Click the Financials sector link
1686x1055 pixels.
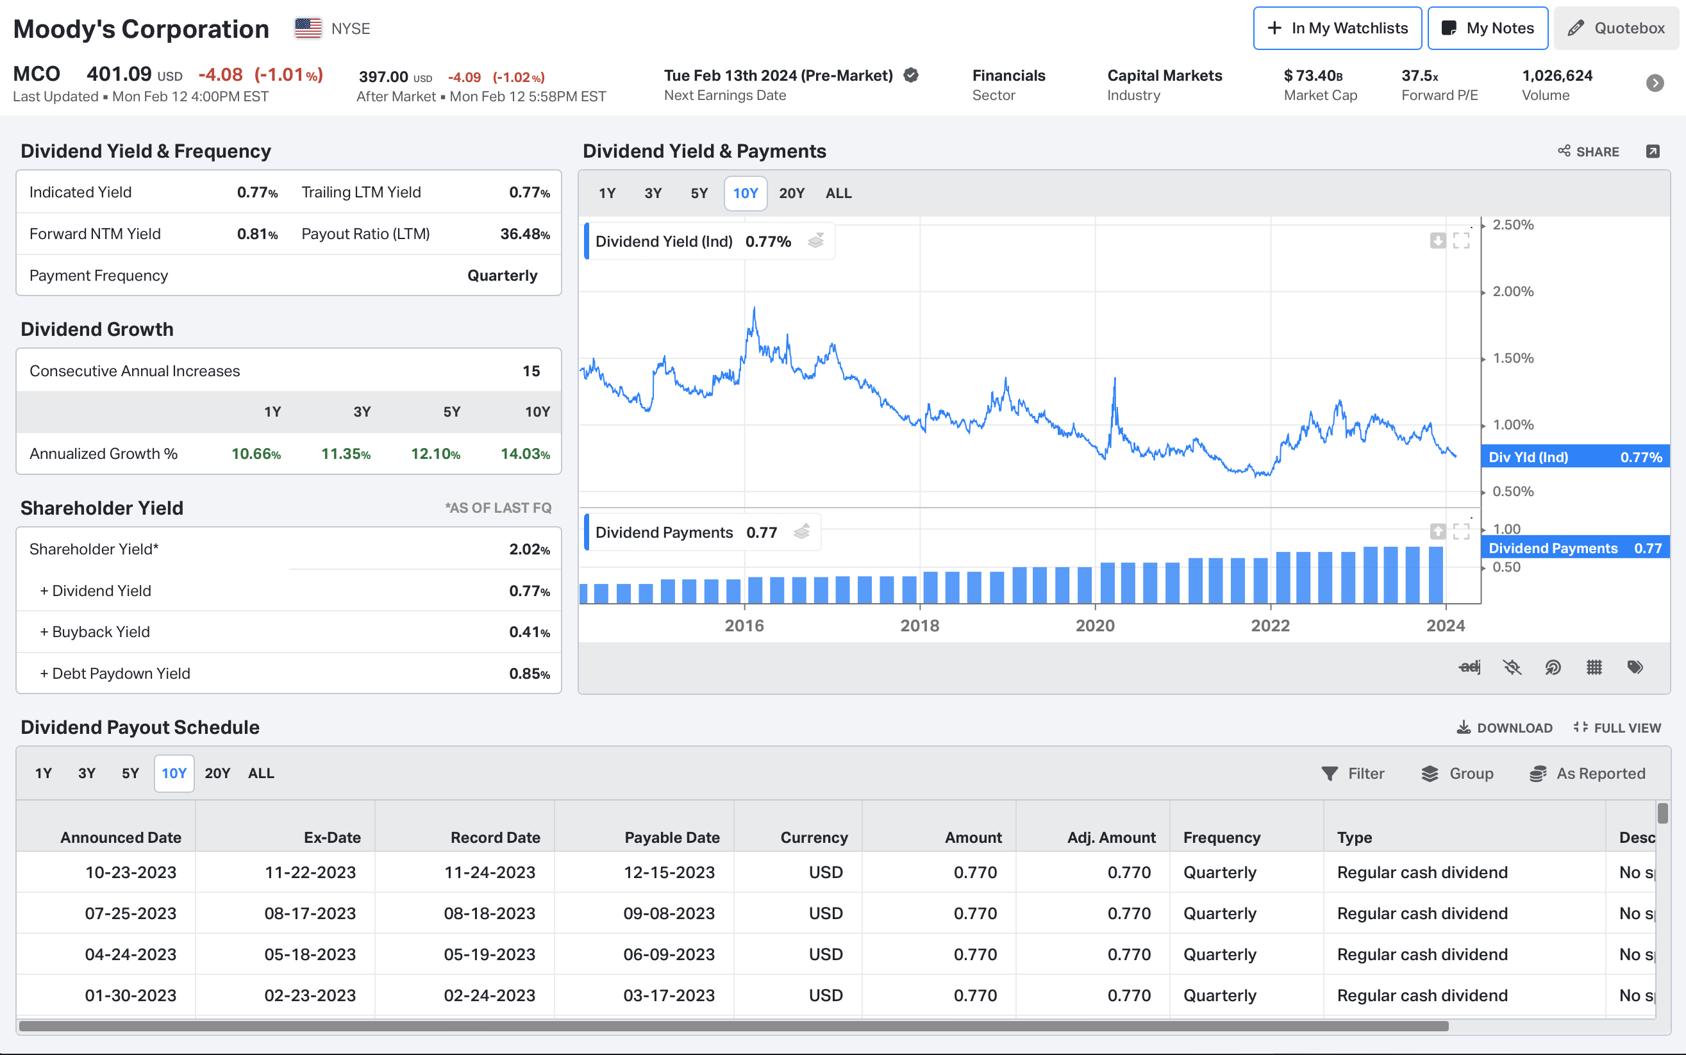(1008, 76)
